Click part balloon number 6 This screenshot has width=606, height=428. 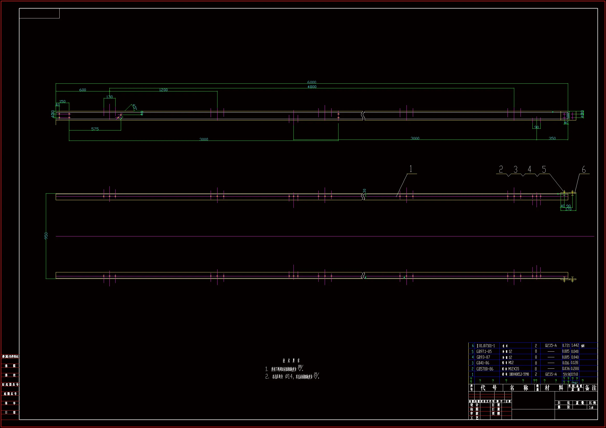[583, 170]
